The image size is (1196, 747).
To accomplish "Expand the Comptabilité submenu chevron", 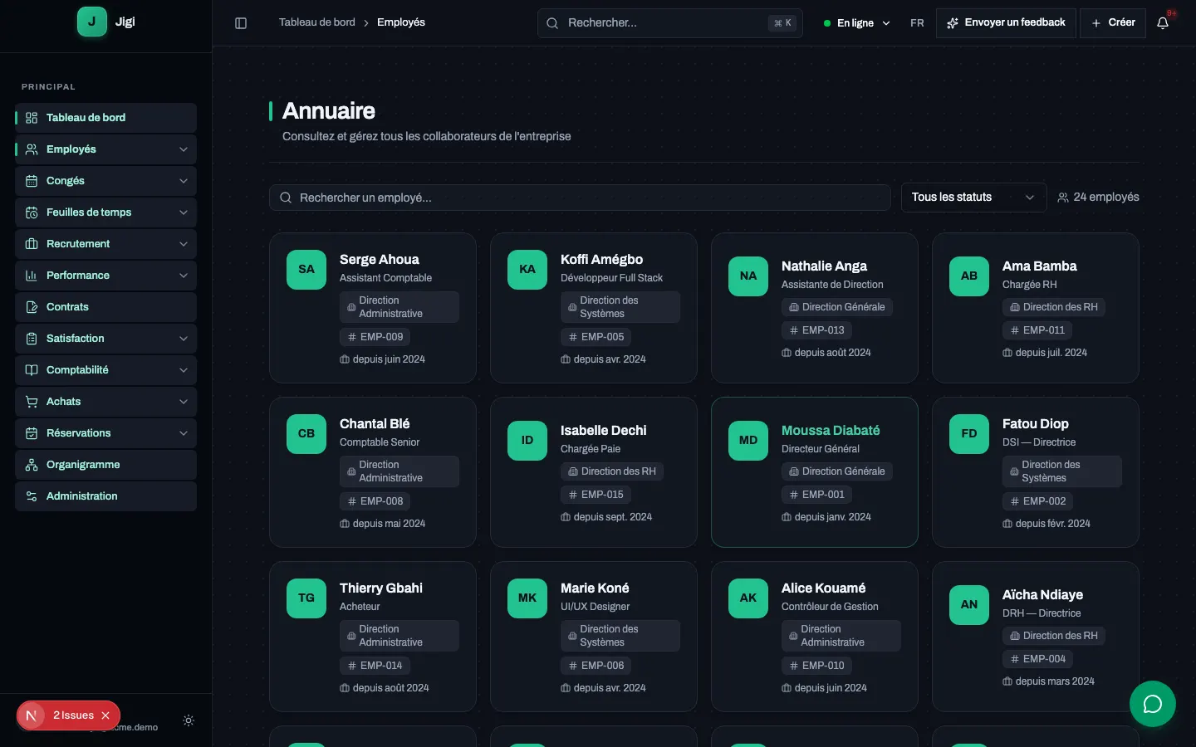I will (x=184, y=370).
